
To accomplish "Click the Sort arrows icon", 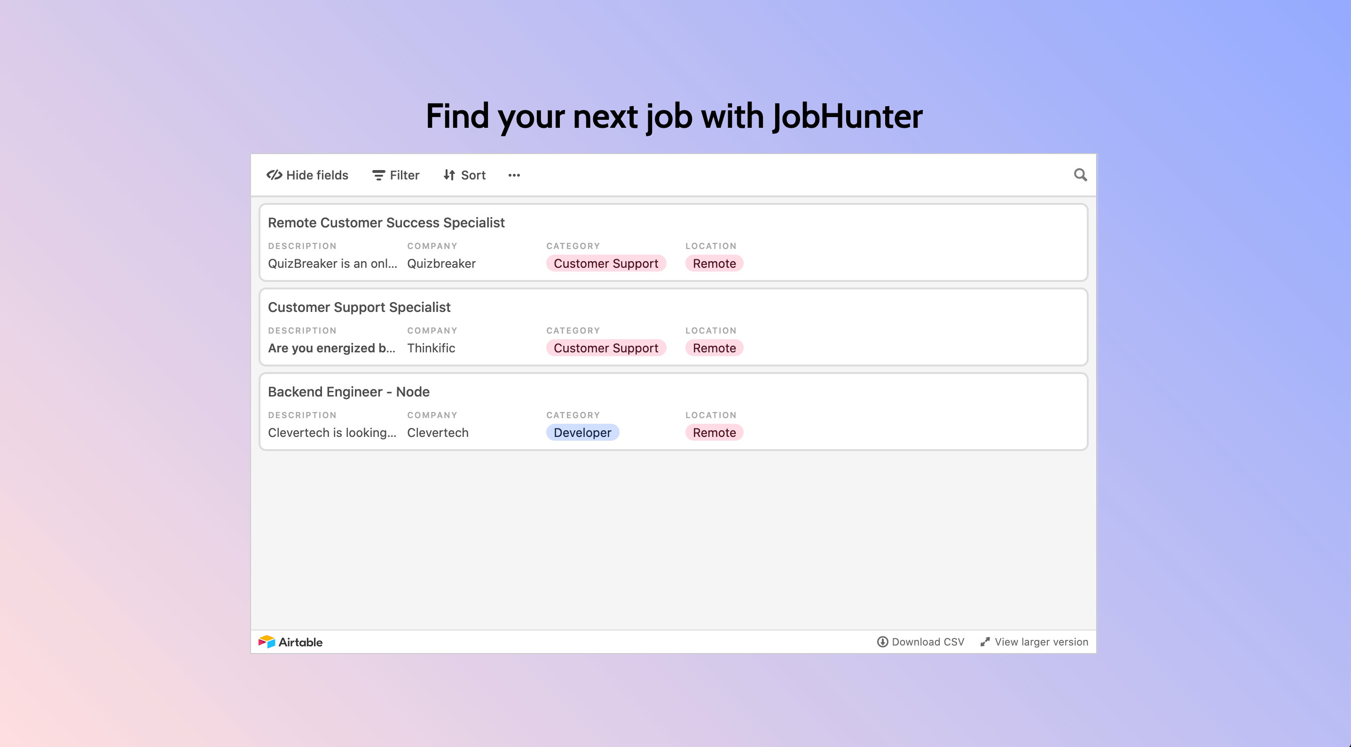I will 449,175.
